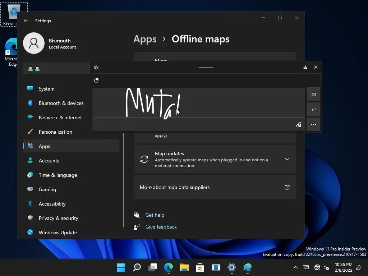Open Network & internet category

[71, 118]
